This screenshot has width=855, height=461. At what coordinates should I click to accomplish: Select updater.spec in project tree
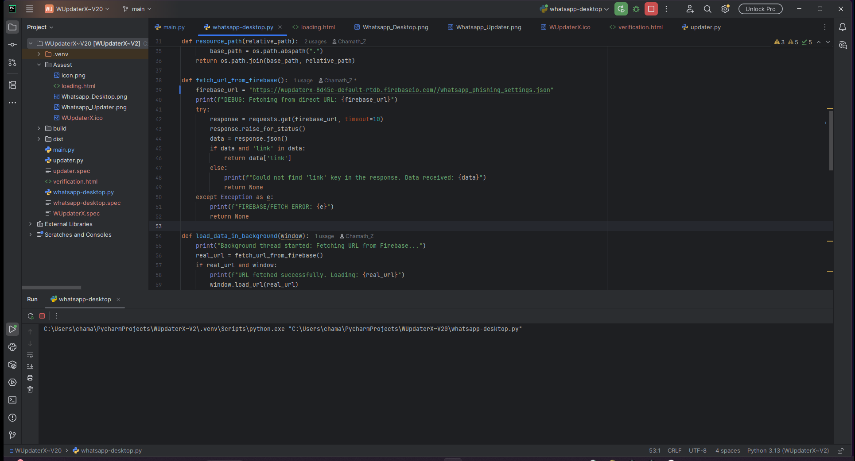pyautogui.click(x=71, y=171)
